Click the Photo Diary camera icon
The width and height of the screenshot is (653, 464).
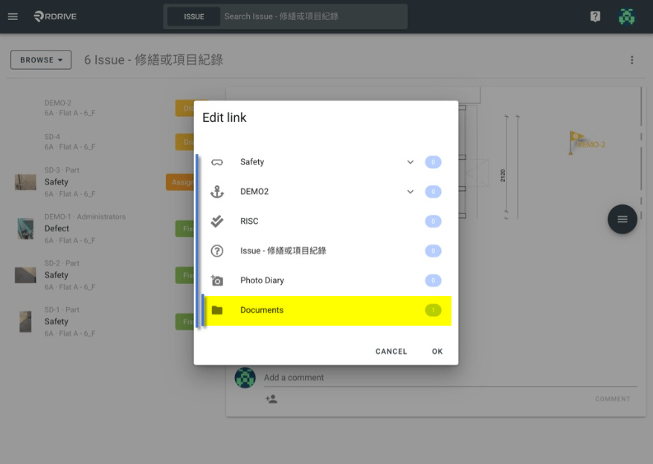(x=217, y=280)
